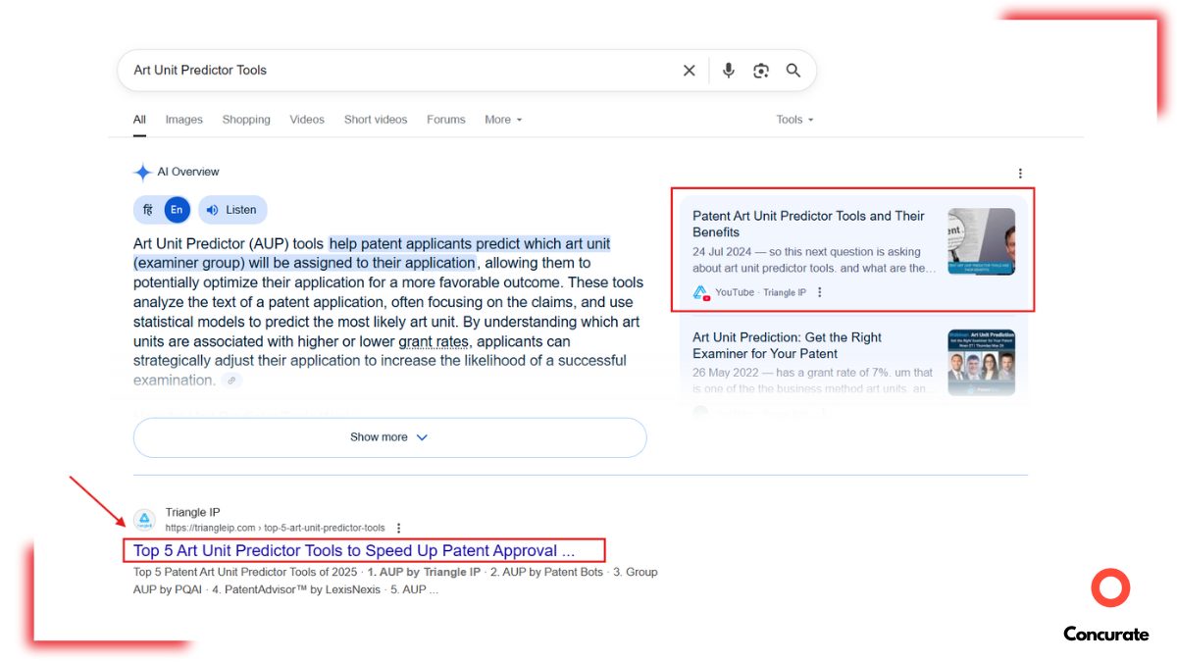Screen dimensions: 1177x662
Task: Click 'Top 5 Patent Art Unit Predictor Tools of 2025' snippet
Action: pos(395,581)
